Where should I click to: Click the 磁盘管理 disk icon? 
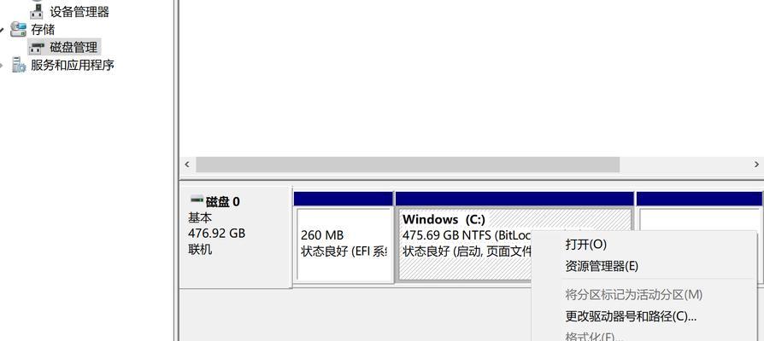click(x=37, y=47)
